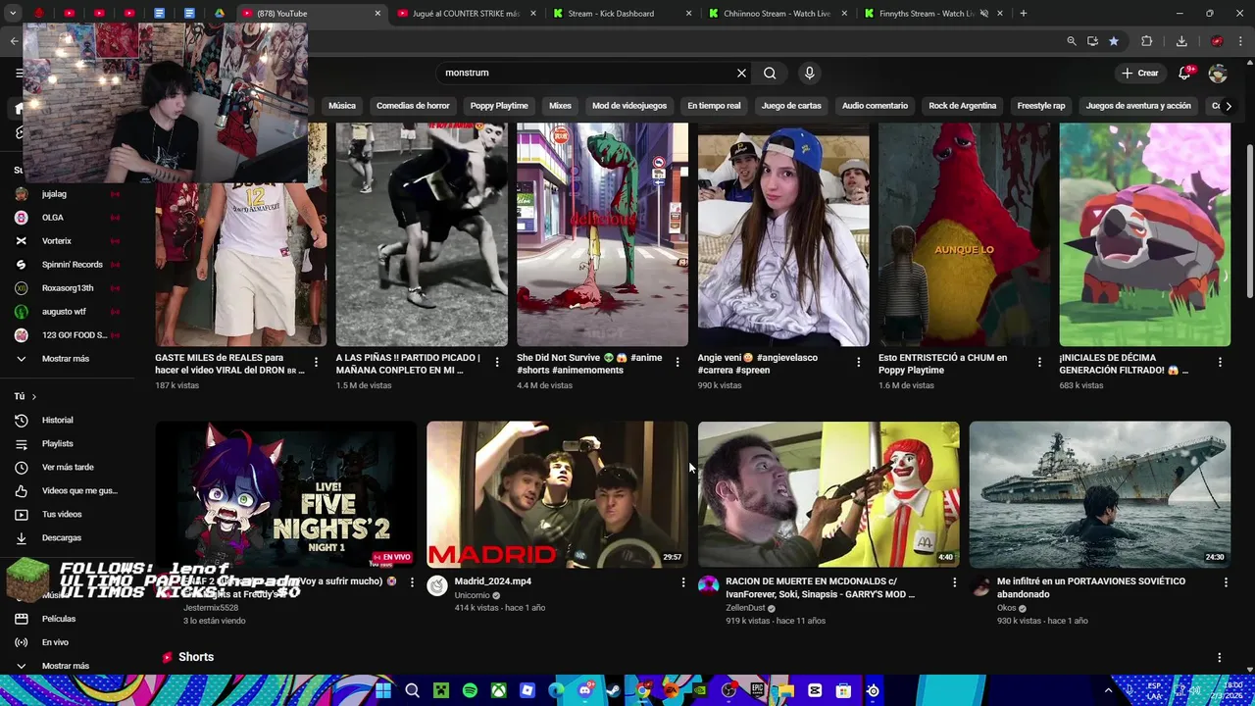Open the YouTube account avatar menu

point(1218,73)
